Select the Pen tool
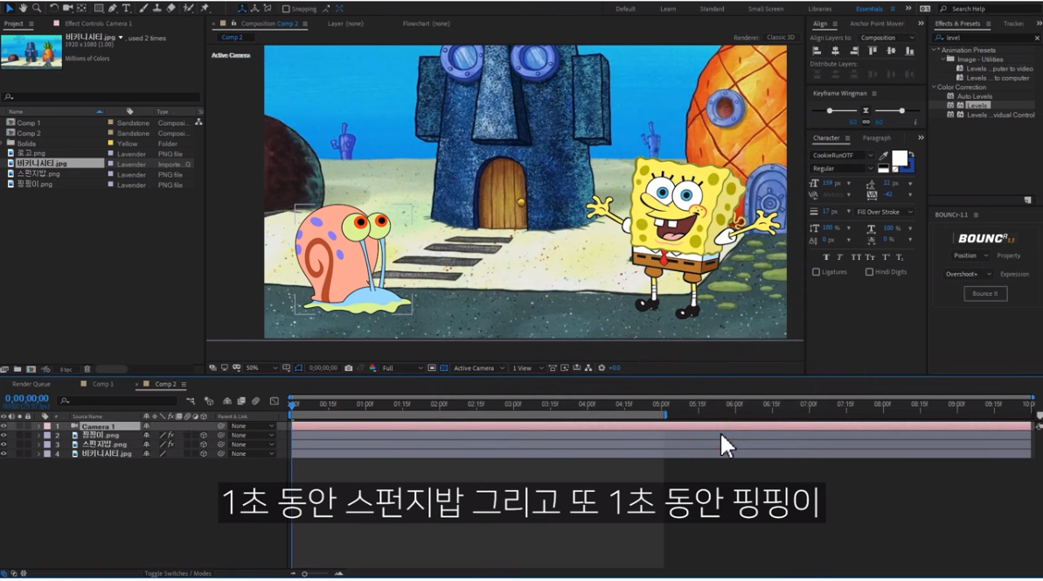 point(113,8)
